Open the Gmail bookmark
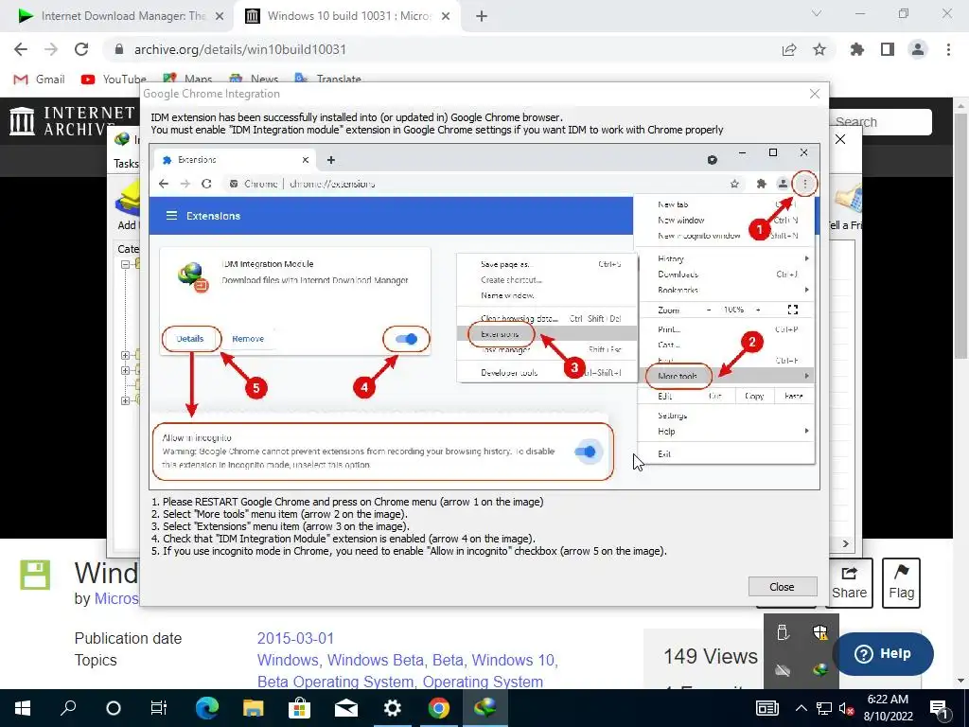969x727 pixels. (x=39, y=80)
